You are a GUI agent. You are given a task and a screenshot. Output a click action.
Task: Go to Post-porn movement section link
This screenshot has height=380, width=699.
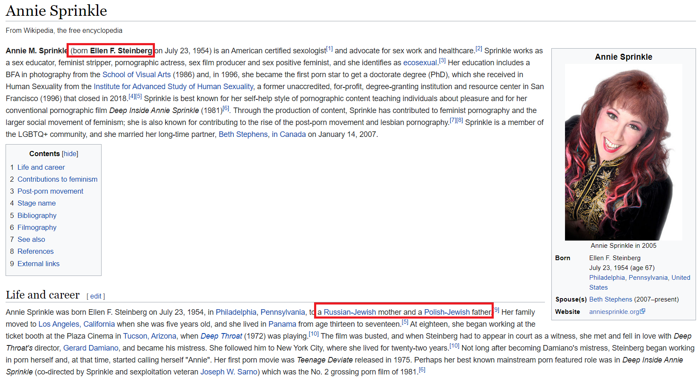point(50,191)
